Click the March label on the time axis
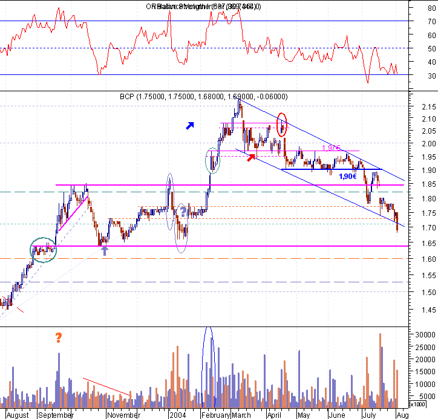The height and width of the screenshot is (419, 438). [x=241, y=415]
